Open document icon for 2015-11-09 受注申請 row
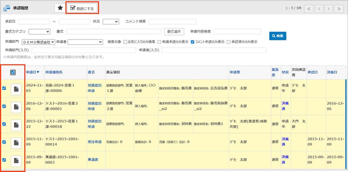Image resolution: width=348 pixels, height=172 pixels. tap(16, 143)
